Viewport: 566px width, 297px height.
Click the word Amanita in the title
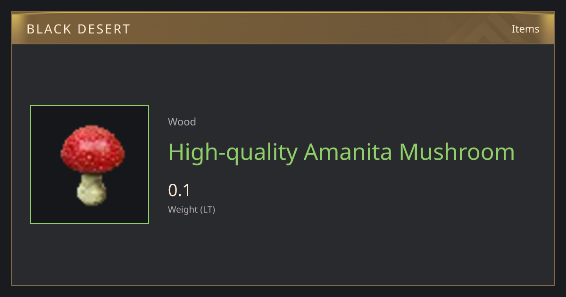[348, 152]
